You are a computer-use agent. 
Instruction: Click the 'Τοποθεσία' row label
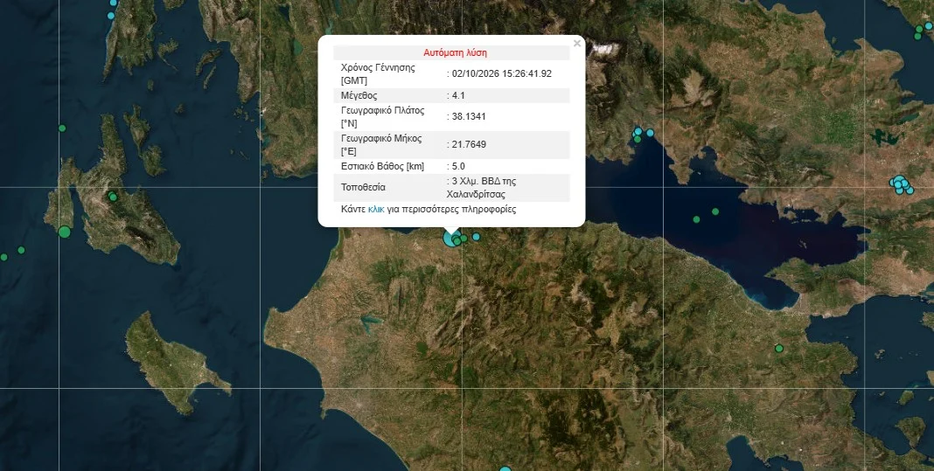pos(363,188)
